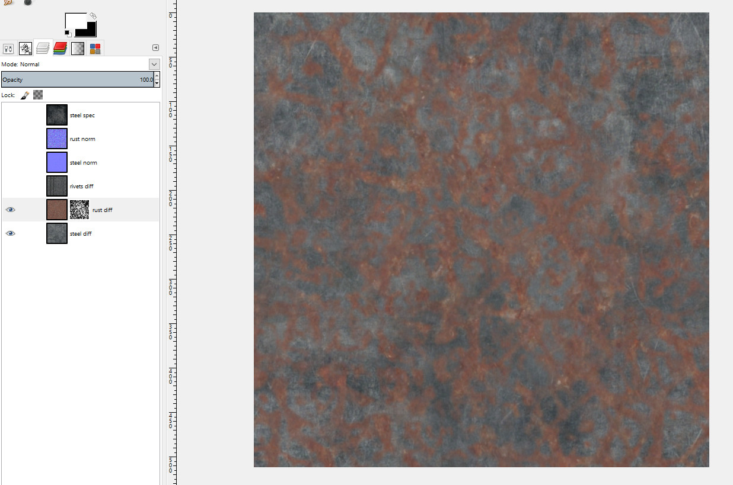Open the dock tab configuration menu arrow

pyautogui.click(x=155, y=48)
